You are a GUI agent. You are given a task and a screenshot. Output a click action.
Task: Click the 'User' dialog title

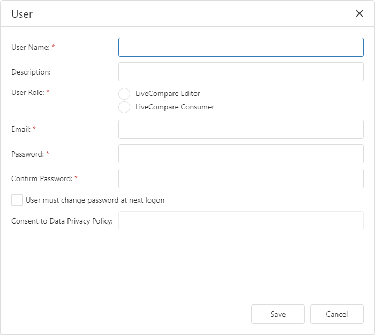point(22,14)
